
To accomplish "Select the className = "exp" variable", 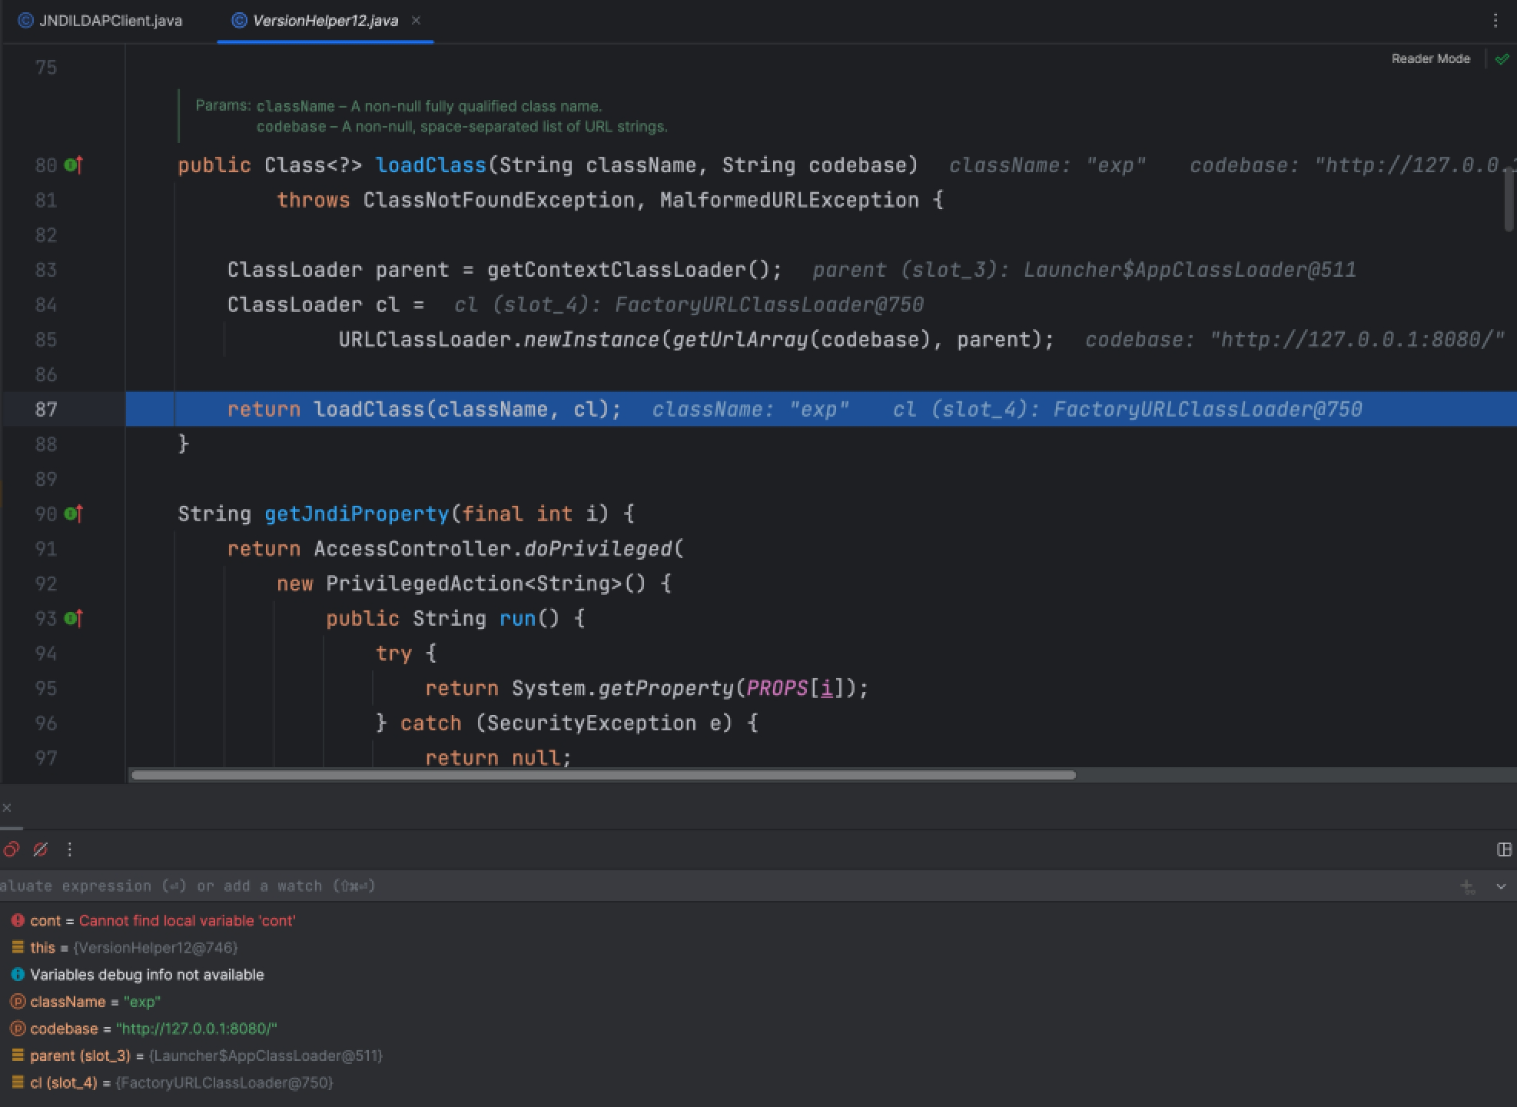I will 758,1002.
